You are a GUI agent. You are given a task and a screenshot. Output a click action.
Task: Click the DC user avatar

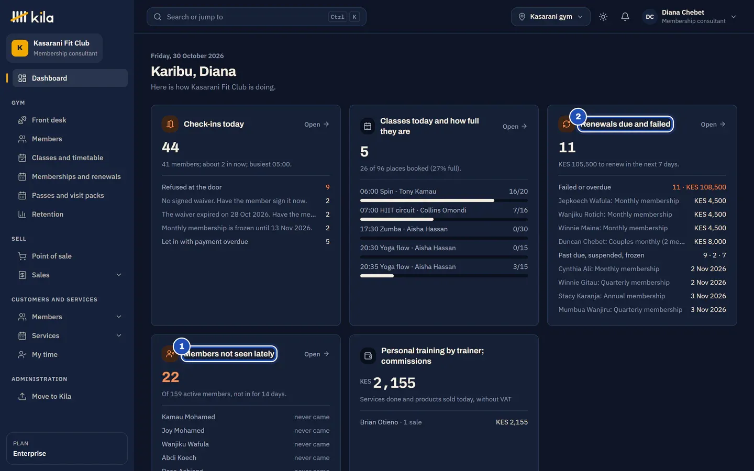click(x=650, y=17)
